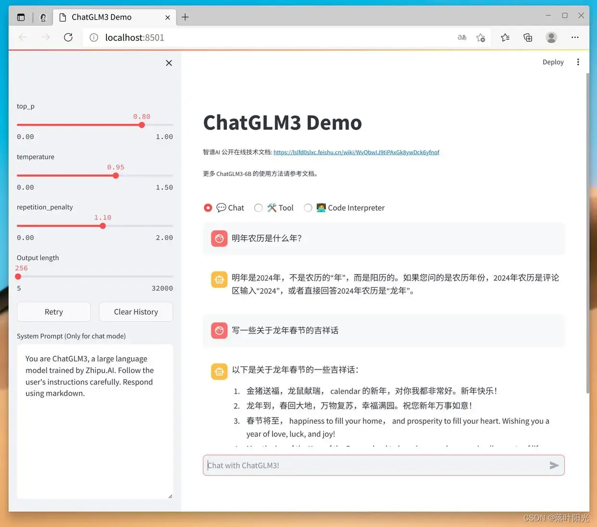Click the Output length maximum 32000
Screen dimensions: 597x527
(162, 288)
